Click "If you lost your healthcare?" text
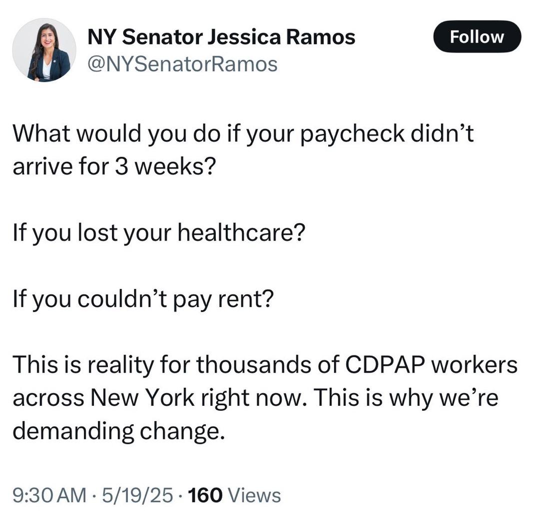Image resolution: width=544 pixels, height=514 pixels. [x=158, y=233]
